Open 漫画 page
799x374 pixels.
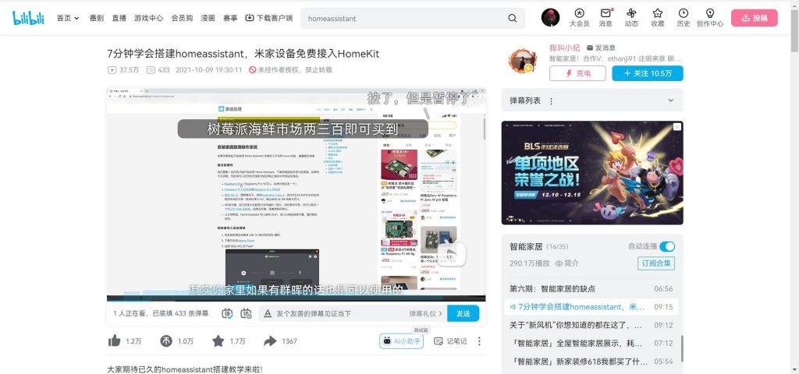coord(208,18)
